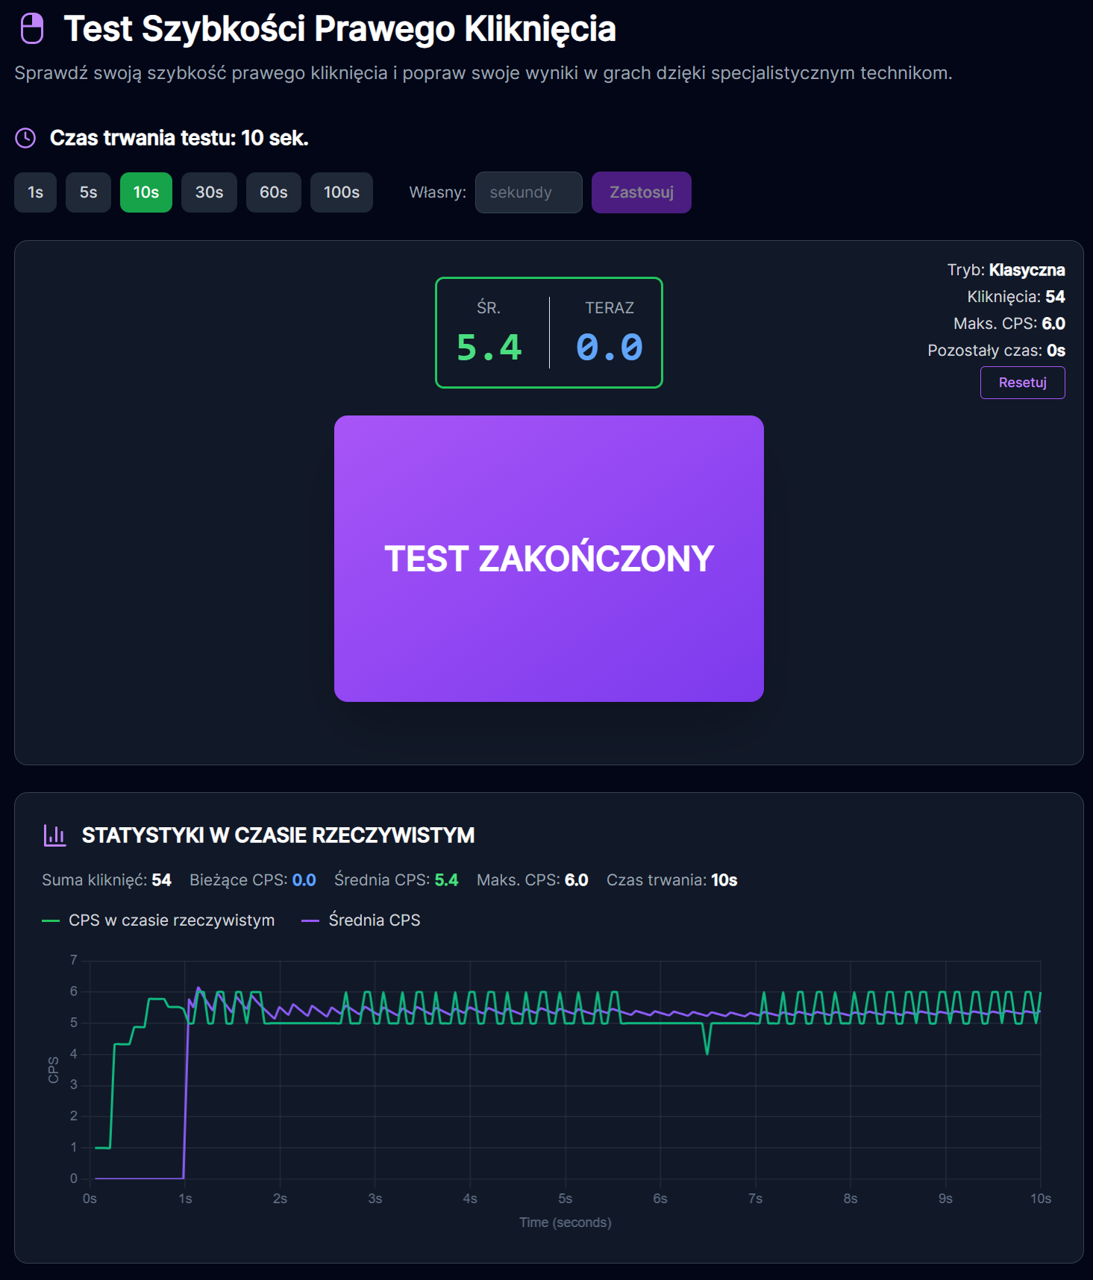Click the TERAZ current value 0.0
This screenshot has height=1280, width=1093.
click(x=609, y=348)
